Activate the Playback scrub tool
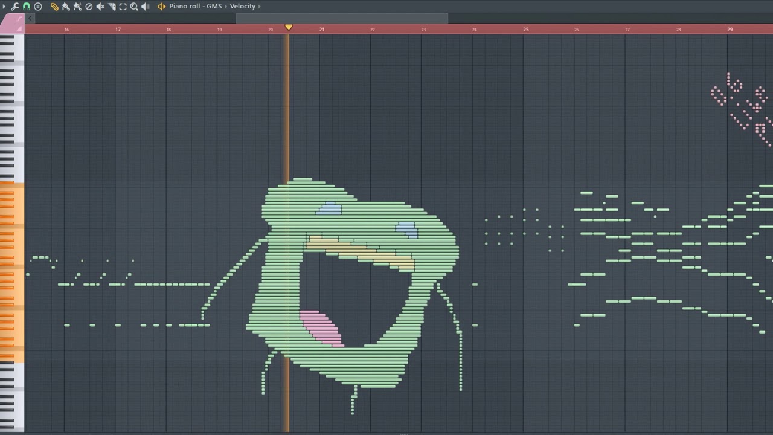This screenshot has height=435, width=773. (146, 7)
